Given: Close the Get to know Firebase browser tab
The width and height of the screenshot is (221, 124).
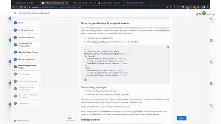Looking at the screenshot, I should 67,3.
